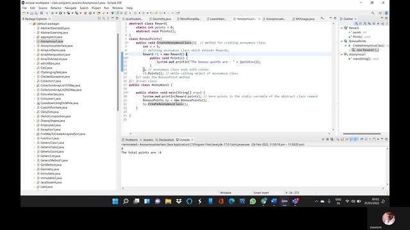Viewport: 410px width, 230px height.
Task: Toggle Pin Console in Console toolbar
Action: pos(361,139)
